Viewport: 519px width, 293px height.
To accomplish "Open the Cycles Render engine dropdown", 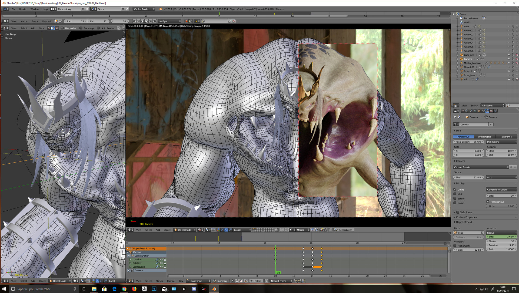I will click(x=144, y=9).
